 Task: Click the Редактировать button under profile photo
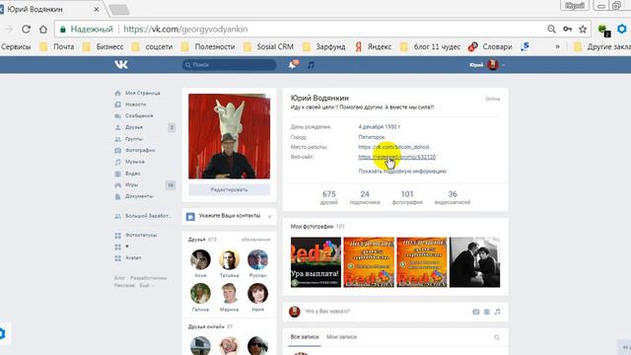tap(229, 189)
